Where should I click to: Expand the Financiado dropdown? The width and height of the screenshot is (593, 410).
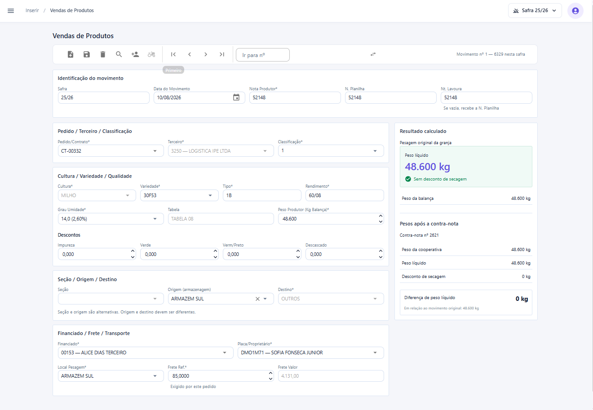click(225, 353)
